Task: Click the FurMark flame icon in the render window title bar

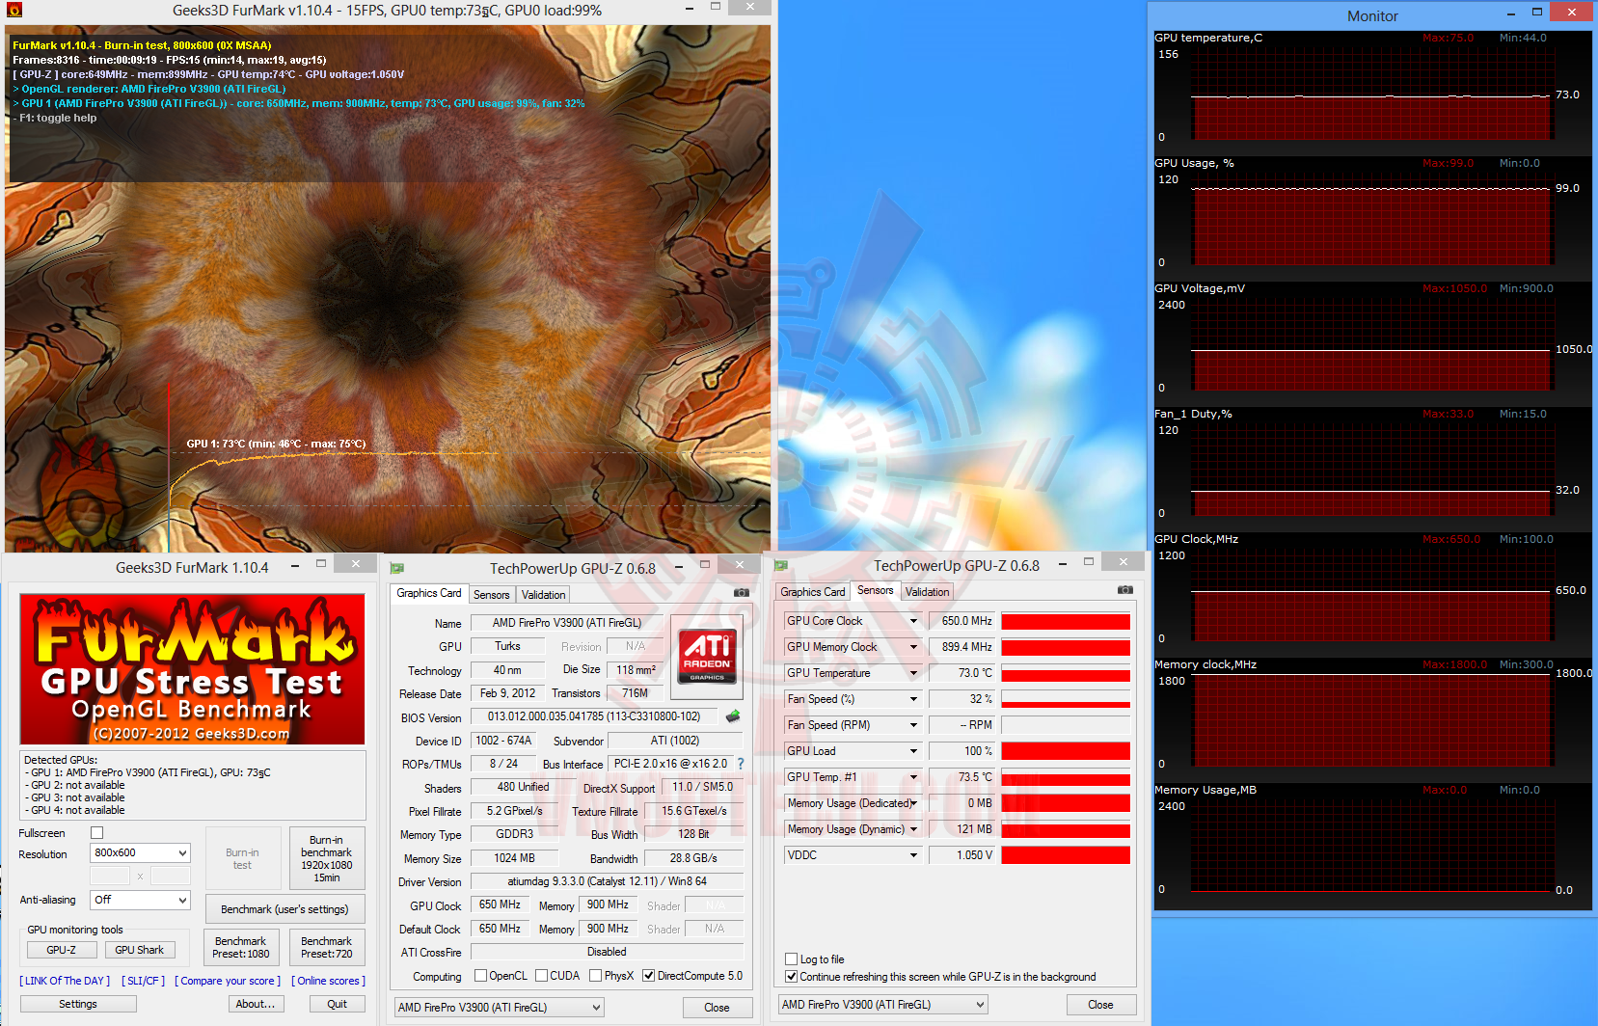Action: point(14,11)
